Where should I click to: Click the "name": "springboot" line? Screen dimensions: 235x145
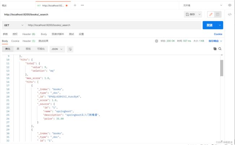[x=58, y=111]
